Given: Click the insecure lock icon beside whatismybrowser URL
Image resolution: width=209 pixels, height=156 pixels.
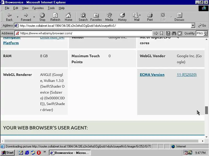Looking at the screenshot, I should (x=17, y=33).
